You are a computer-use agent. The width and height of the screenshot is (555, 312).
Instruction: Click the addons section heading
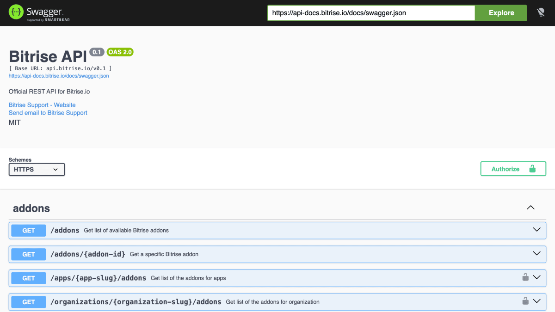(31, 208)
